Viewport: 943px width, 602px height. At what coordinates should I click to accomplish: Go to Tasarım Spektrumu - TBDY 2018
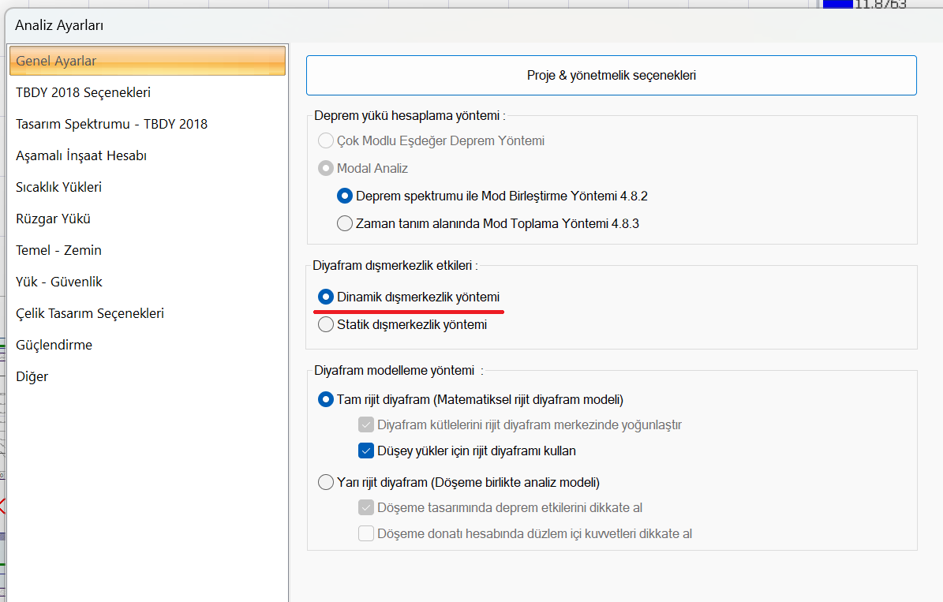coord(111,124)
